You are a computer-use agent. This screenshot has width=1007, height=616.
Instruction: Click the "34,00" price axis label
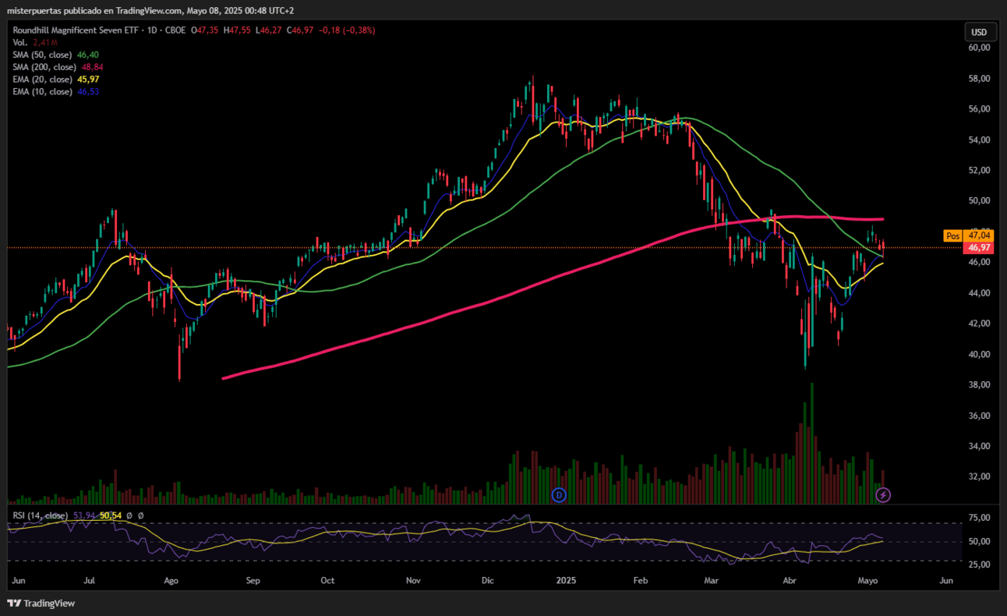[979, 446]
